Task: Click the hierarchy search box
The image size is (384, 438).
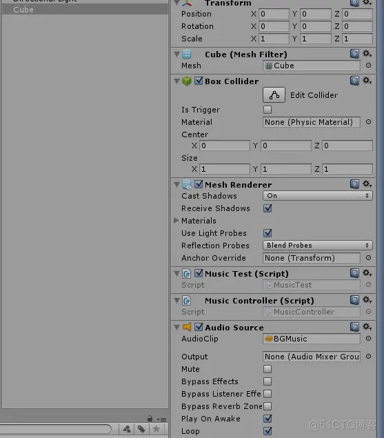Action: pyautogui.click(x=56, y=429)
